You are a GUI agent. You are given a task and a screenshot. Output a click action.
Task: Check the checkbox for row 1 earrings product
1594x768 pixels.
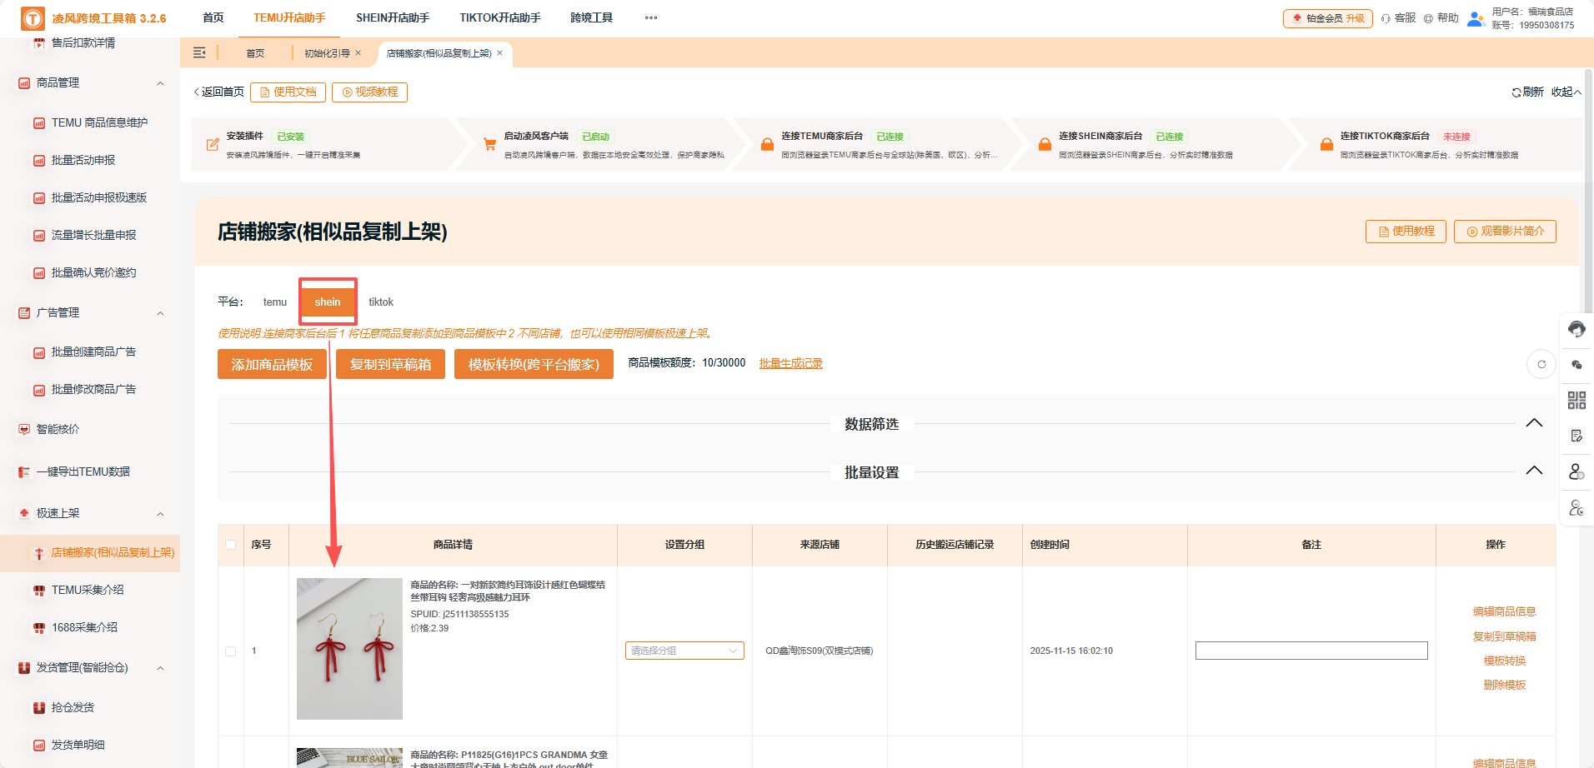(x=230, y=651)
